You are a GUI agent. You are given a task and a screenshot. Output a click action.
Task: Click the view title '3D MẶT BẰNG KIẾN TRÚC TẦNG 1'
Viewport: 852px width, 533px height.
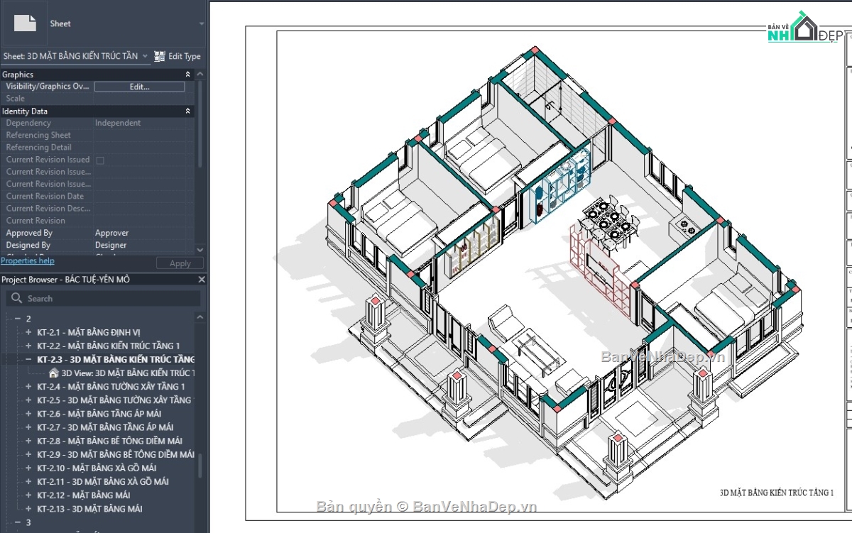pos(777,493)
